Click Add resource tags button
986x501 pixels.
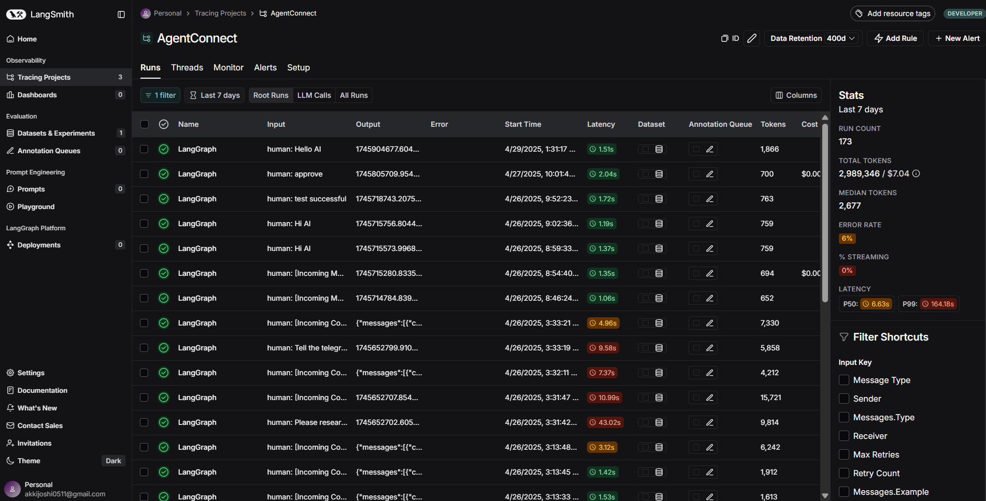[x=893, y=13]
